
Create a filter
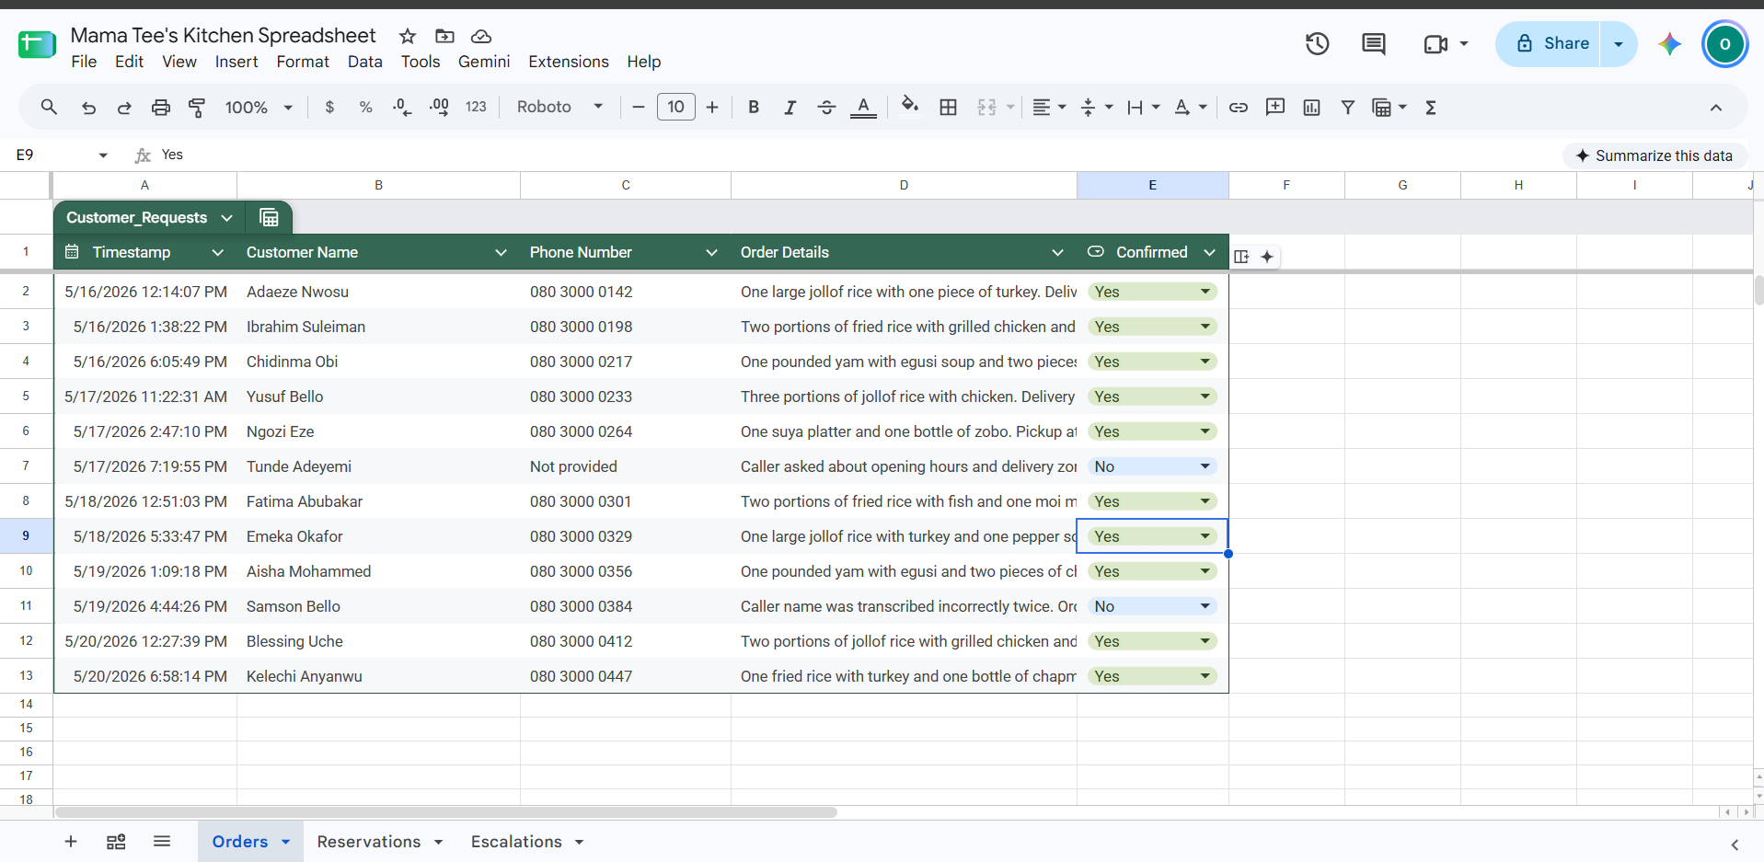click(x=1348, y=107)
